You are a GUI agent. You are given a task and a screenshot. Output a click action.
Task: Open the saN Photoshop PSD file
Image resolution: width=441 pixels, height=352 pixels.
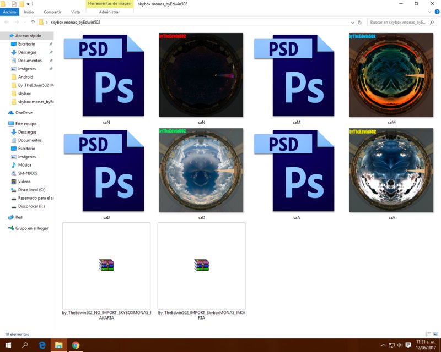[104, 75]
